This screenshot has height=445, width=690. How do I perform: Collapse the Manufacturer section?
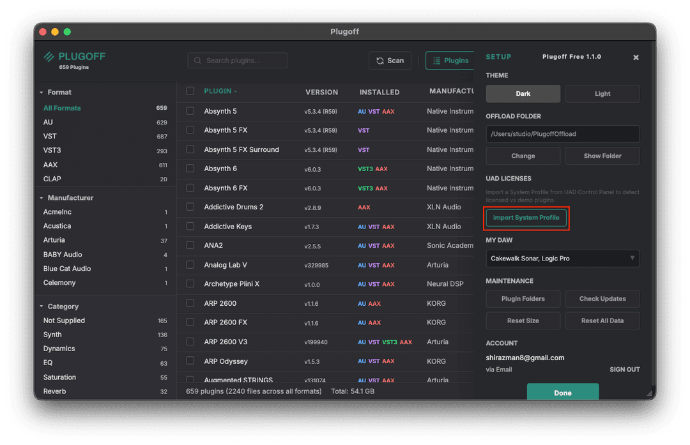coord(42,198)
